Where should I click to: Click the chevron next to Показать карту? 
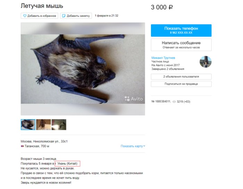pos(144,146)
